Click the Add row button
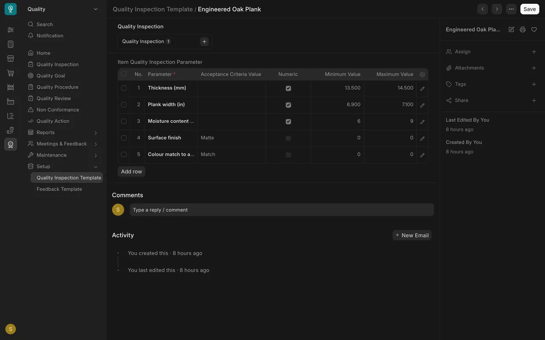This screenshot has height=340, width=545. pos(132,172)
